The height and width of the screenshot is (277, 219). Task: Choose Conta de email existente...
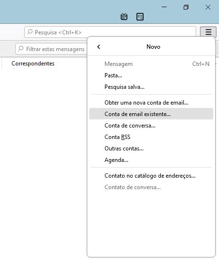pos(151,114)
